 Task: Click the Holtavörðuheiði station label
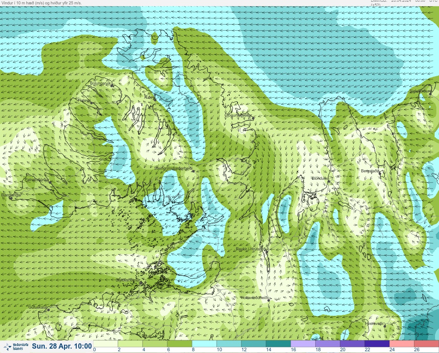coord(255,298)
